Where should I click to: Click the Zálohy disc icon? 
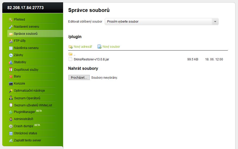(11, 55)
